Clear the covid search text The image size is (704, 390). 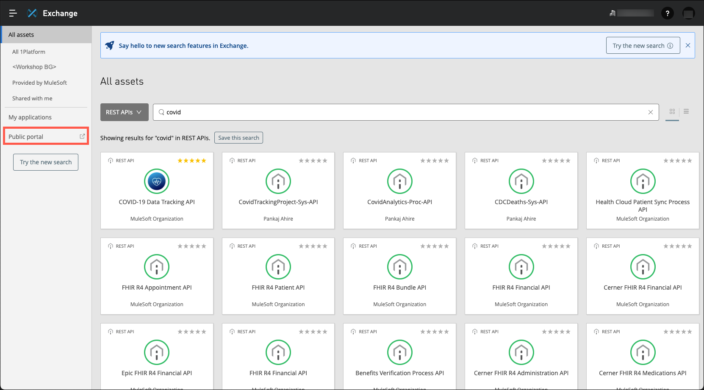[651, 112]
